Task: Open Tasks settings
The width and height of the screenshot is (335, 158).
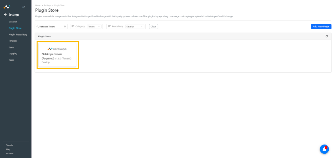Action: tap(11, 60)
